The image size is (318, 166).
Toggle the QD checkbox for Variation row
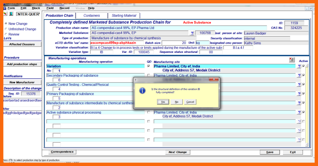(149, 66)
